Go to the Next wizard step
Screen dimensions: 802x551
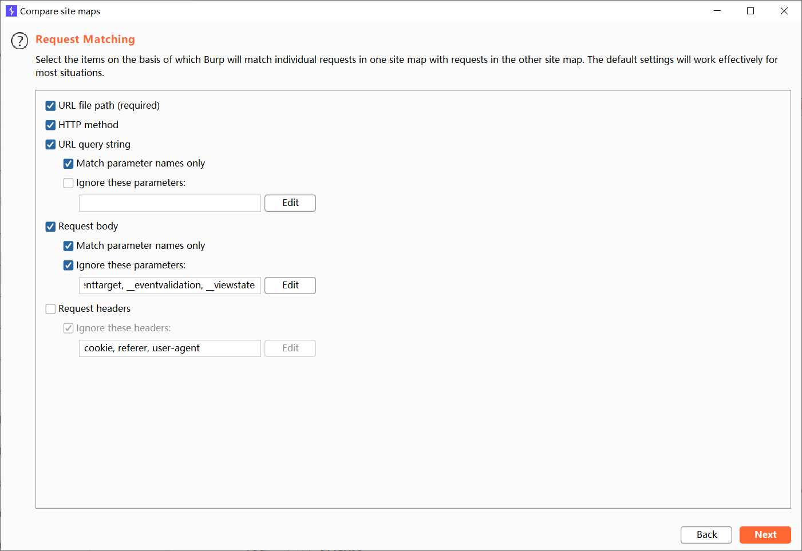tap(765, 535)
